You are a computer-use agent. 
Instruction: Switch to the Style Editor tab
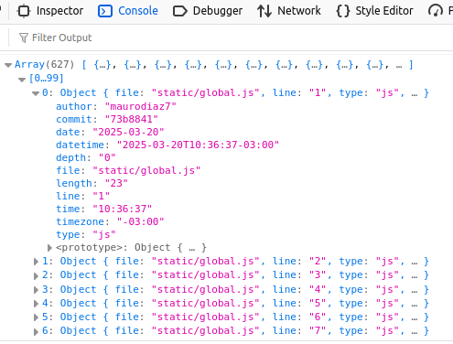[x=374, y=11]
